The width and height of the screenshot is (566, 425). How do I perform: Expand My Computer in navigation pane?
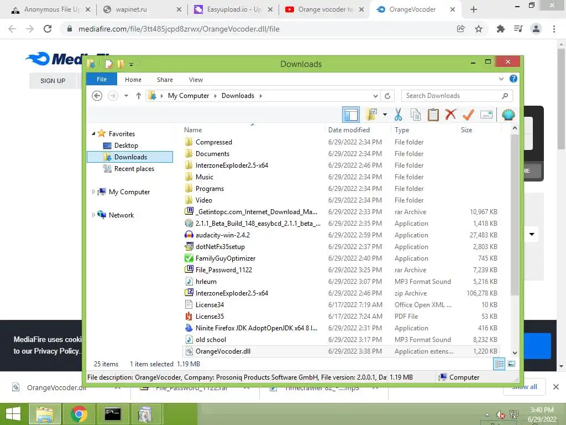click(x=93, y=192)
